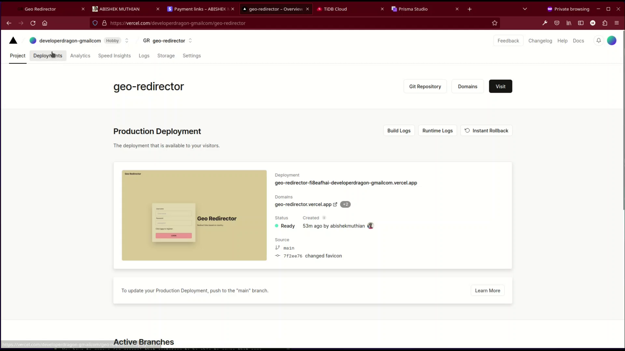Click the Instant Rollback button
This screenshot has width=625, height=351.
click(486, 131)
